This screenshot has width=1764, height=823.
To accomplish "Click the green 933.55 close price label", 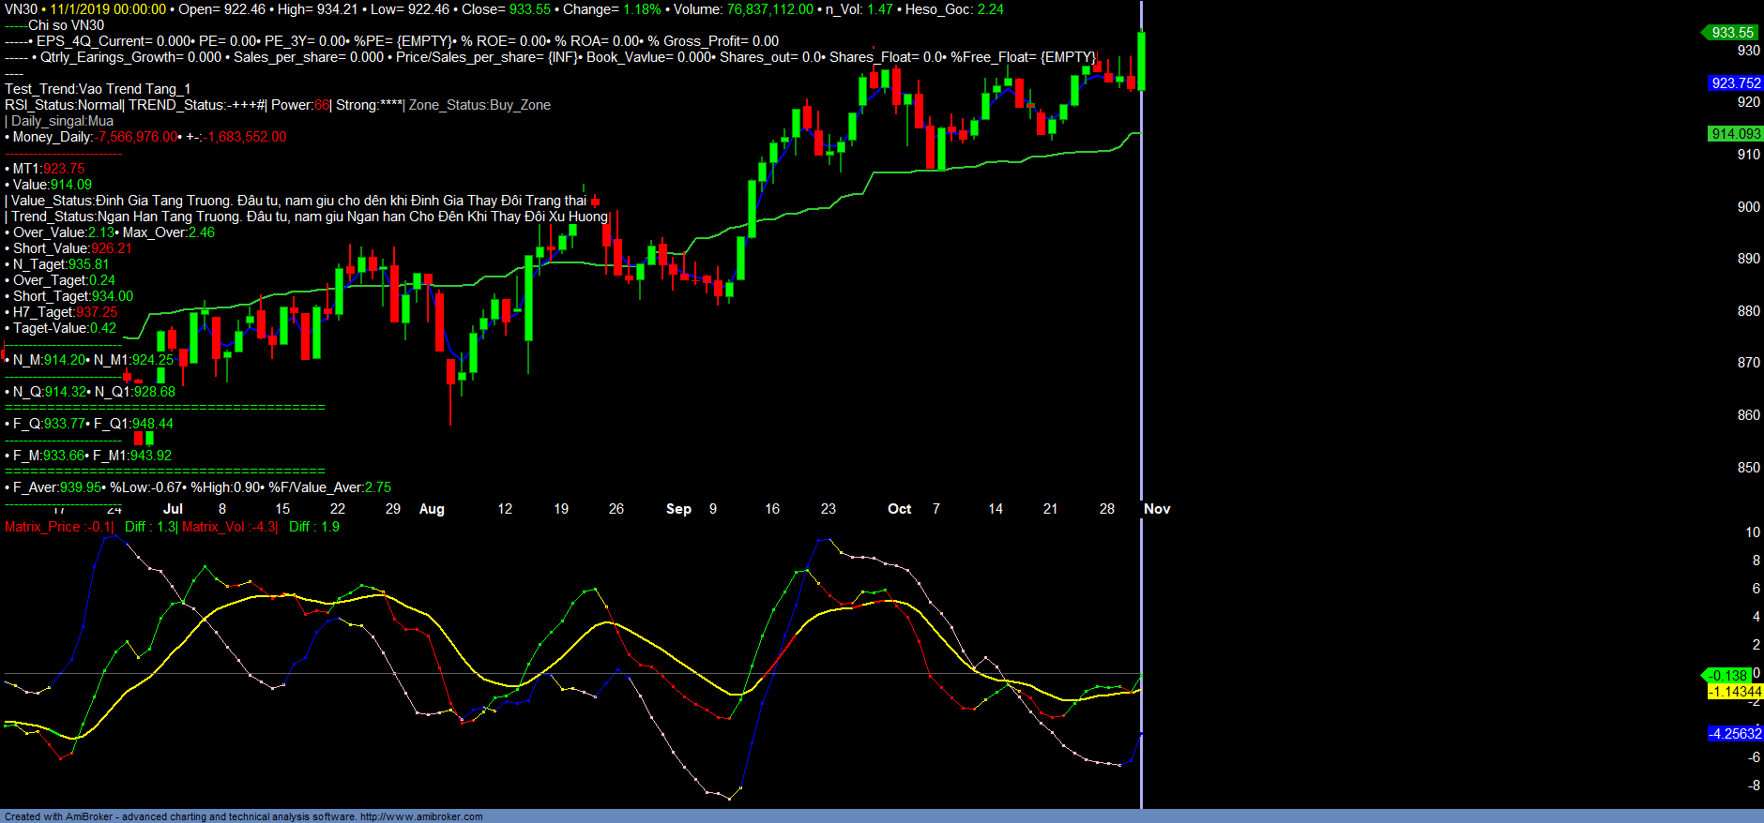I will 1732,32.
